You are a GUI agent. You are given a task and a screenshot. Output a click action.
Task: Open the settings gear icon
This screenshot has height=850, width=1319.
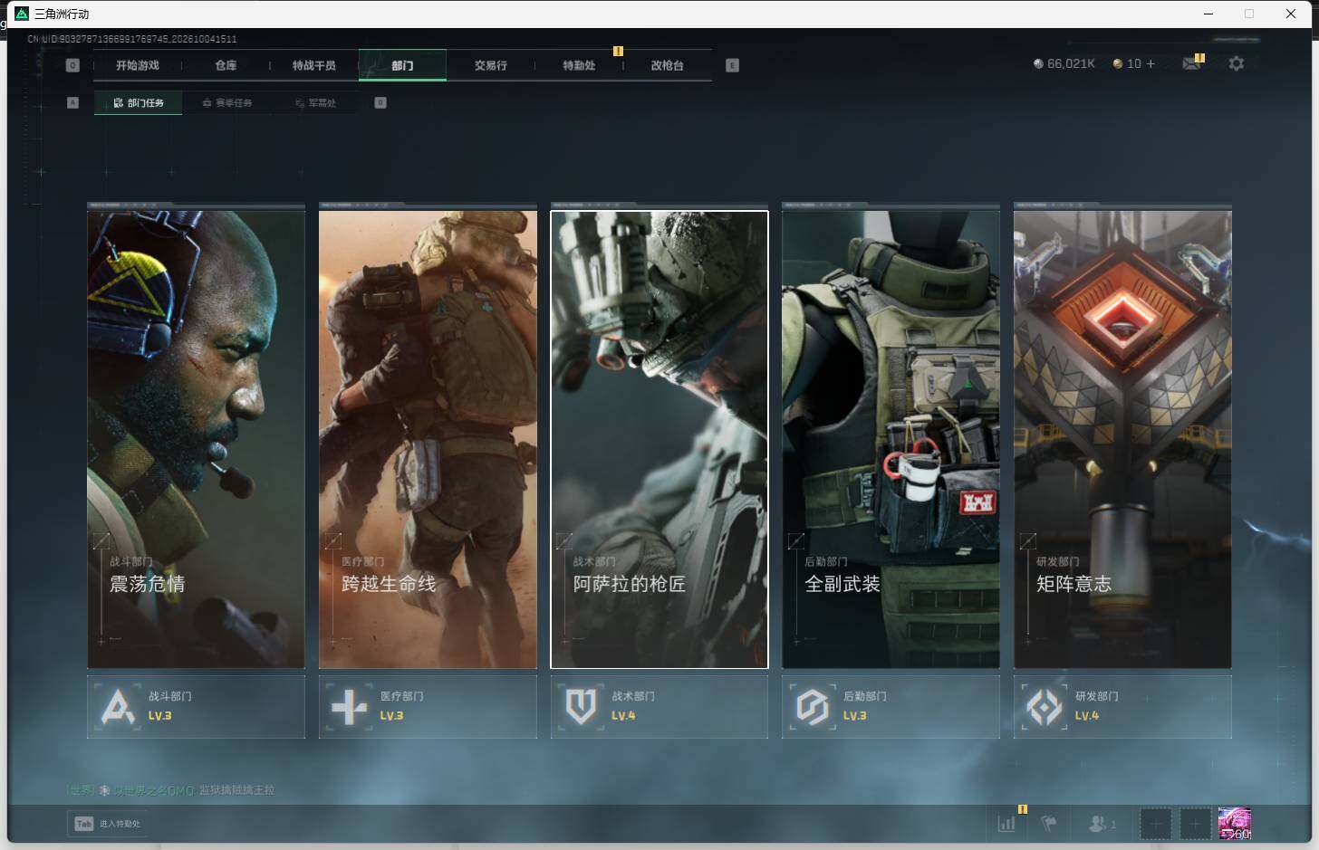tap(1236, 63)
